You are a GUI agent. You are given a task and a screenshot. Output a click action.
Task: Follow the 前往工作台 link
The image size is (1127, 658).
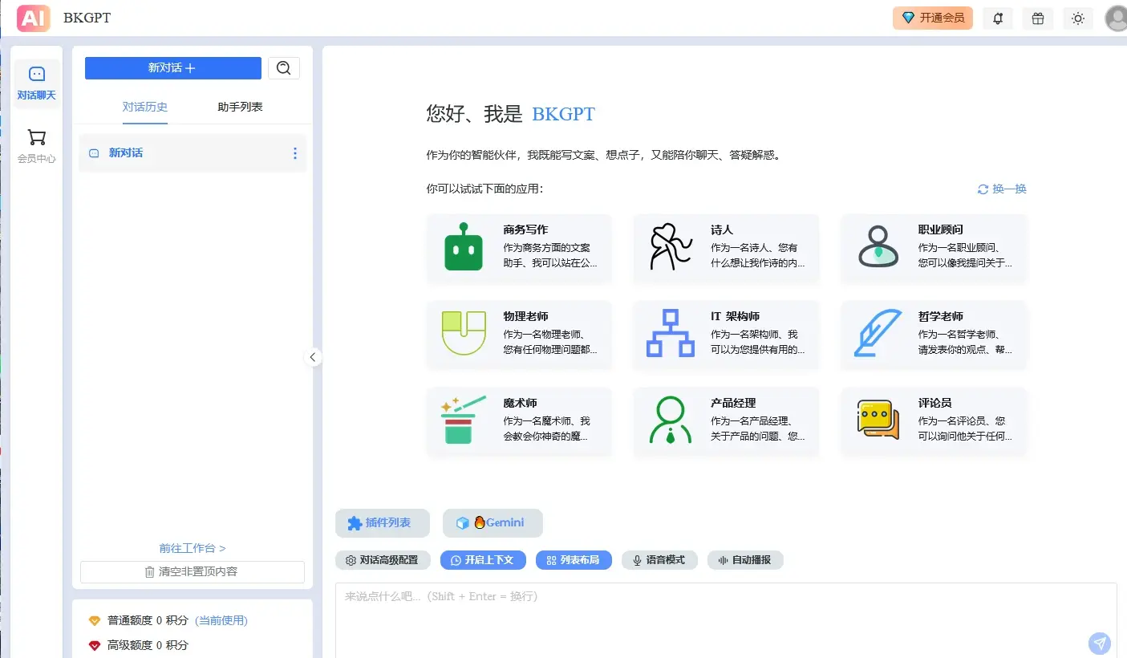(193, 548)
